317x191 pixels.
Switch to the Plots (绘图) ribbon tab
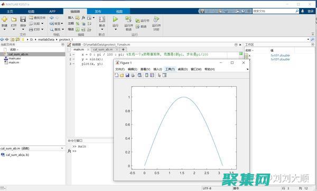coord(31,12)
